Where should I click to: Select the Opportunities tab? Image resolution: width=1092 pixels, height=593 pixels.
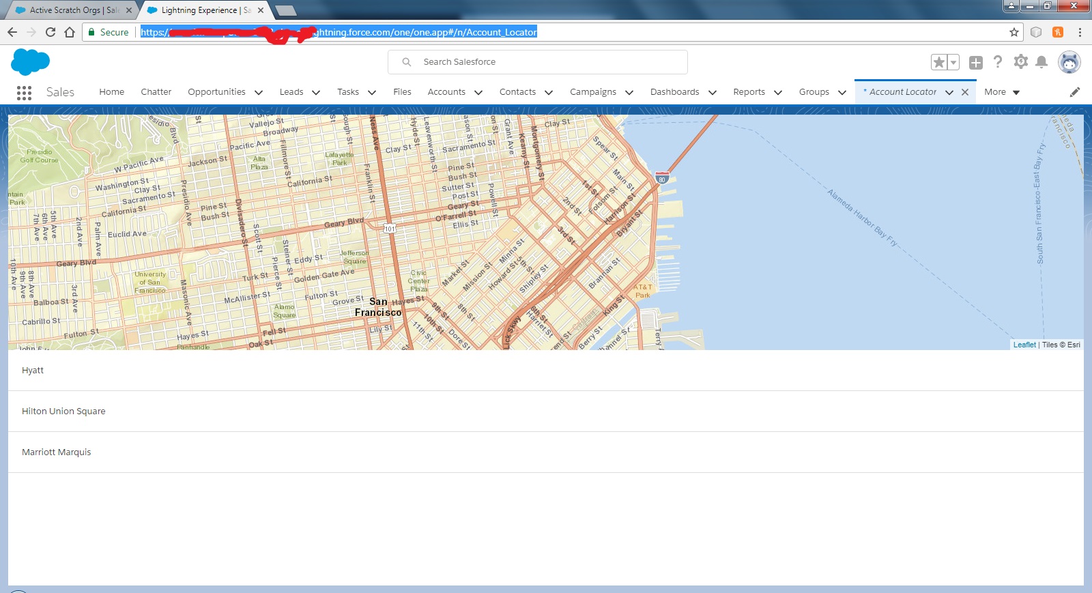click(216, 92)
